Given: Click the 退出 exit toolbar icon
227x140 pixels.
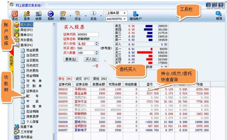Looking at the screenshot, I should point(15,16).
